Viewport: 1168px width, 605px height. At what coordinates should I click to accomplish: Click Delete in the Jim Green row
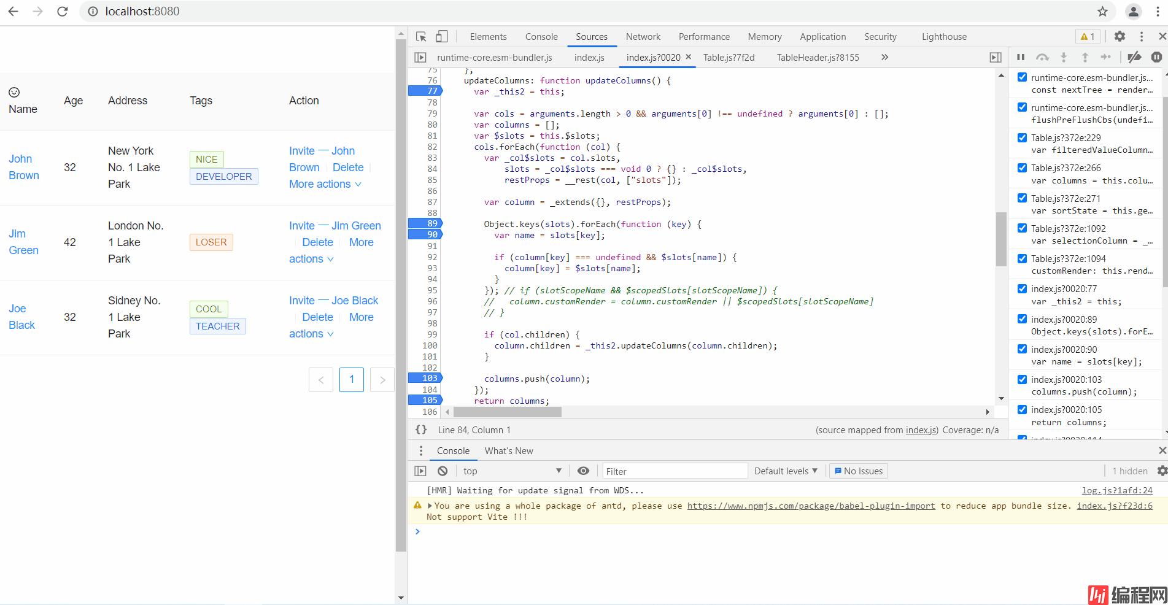[317, 242]
